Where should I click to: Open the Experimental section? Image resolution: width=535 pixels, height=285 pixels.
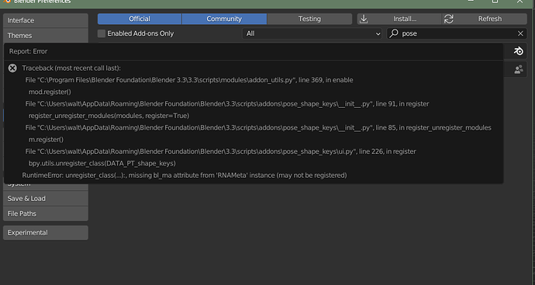pyautogui.click(x=46, y=233)
